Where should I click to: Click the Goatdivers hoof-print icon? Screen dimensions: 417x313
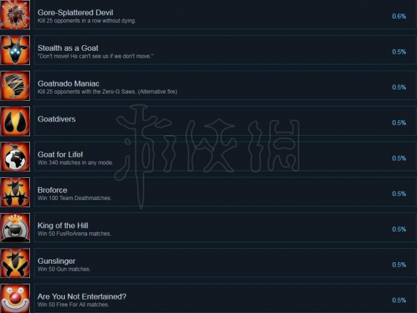[15, 121]
